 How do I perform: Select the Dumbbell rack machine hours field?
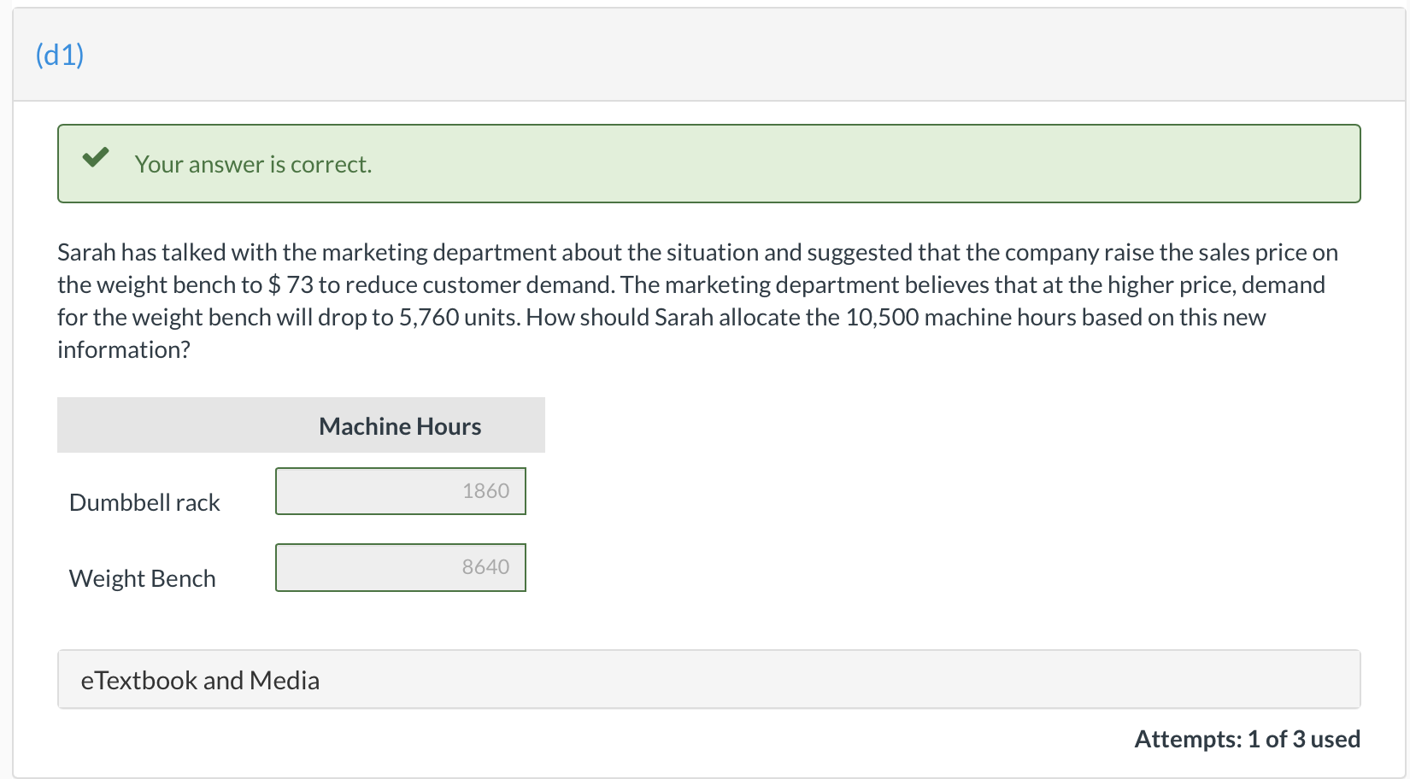(x=400, y=491)
